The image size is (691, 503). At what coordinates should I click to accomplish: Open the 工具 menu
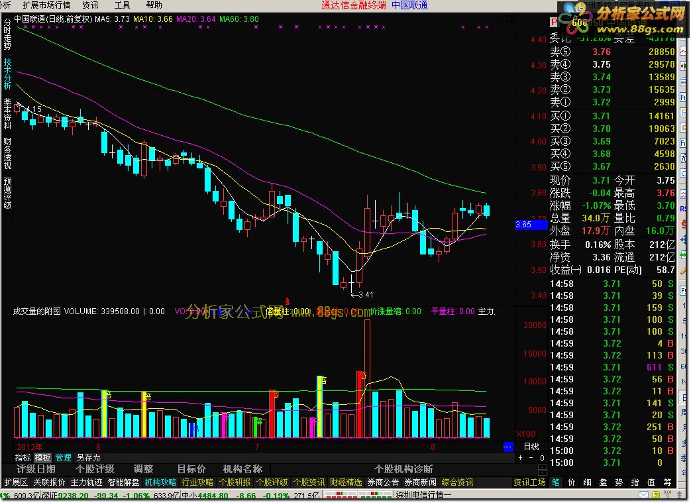pos(122,5)
